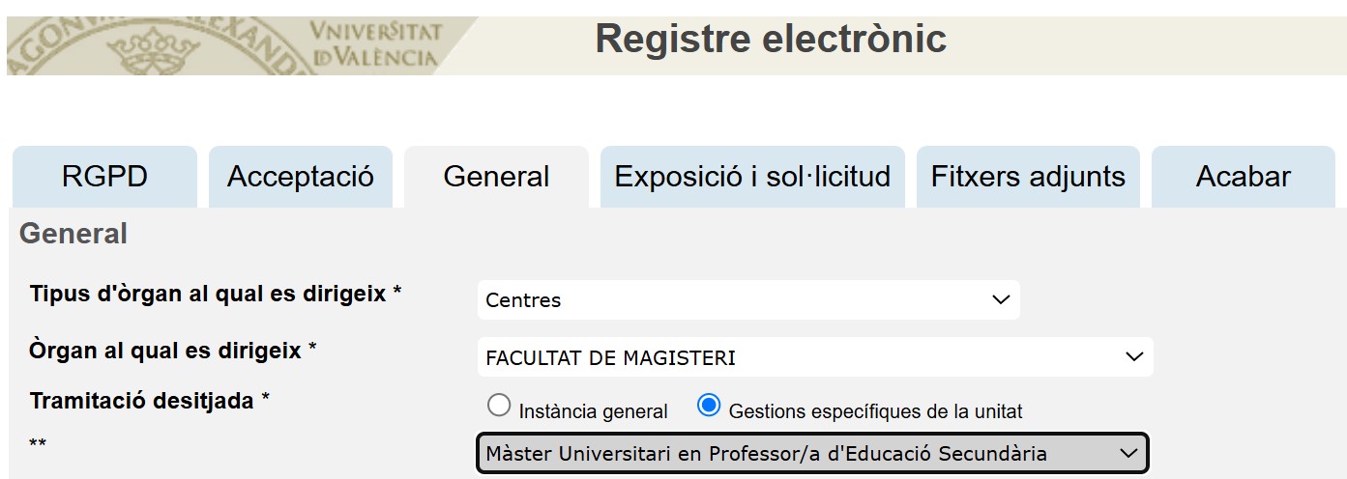Click the chevron arrow of the Centres combo box
1347x479 pixels.
click(1001, 300)
